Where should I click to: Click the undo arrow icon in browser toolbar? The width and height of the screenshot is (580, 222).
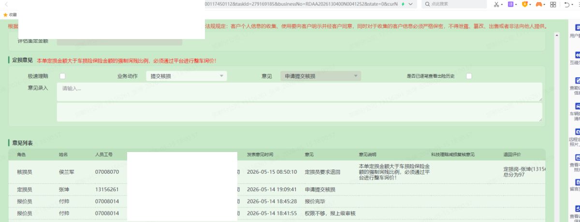click(x=566, y=4)
